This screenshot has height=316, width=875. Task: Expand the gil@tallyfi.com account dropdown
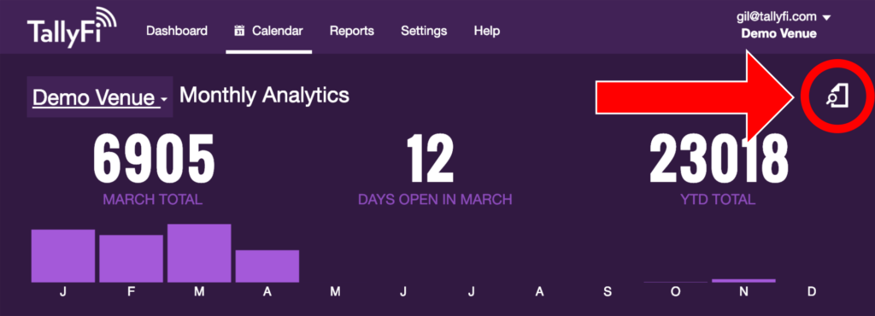784,17
